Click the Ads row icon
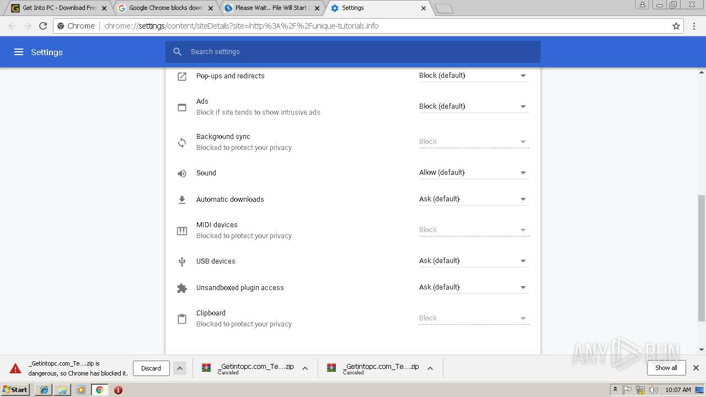 coord(182,107)
